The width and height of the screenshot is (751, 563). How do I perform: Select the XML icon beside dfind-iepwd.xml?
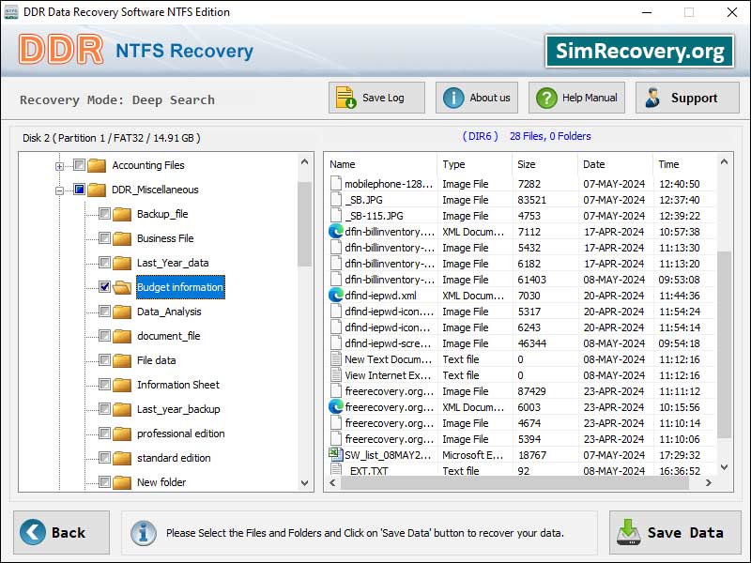coord(336,296)
